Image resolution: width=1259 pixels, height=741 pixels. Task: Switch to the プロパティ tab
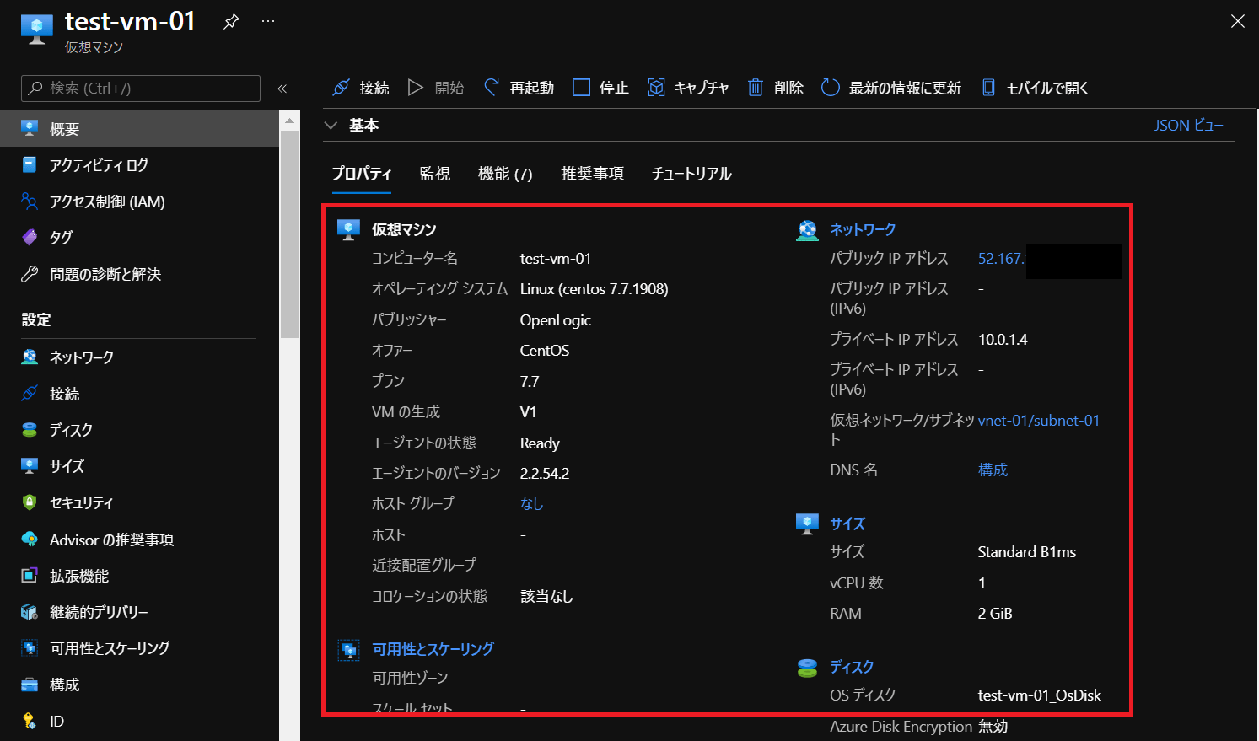(x=361, y=174)
